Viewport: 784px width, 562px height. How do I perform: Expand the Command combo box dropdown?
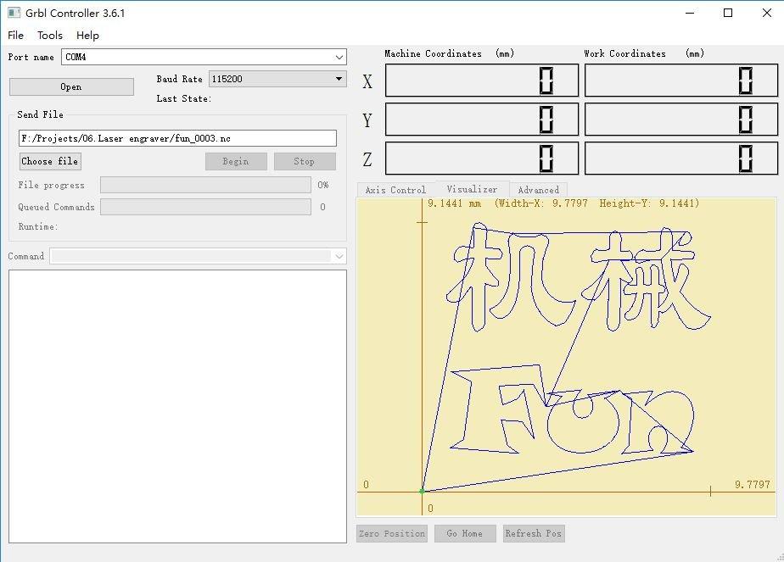[339, 256]
